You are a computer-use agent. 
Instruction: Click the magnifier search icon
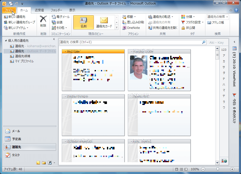click(204, 42)
